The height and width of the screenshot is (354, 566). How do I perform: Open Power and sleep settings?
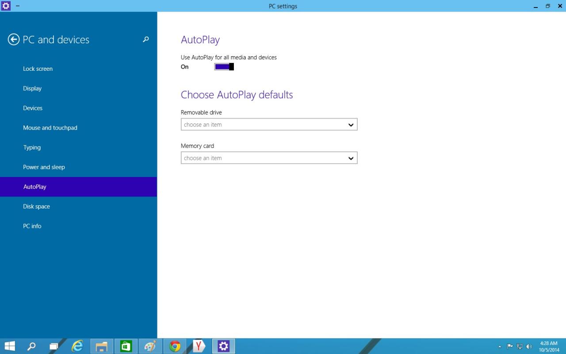coord(78,167)
